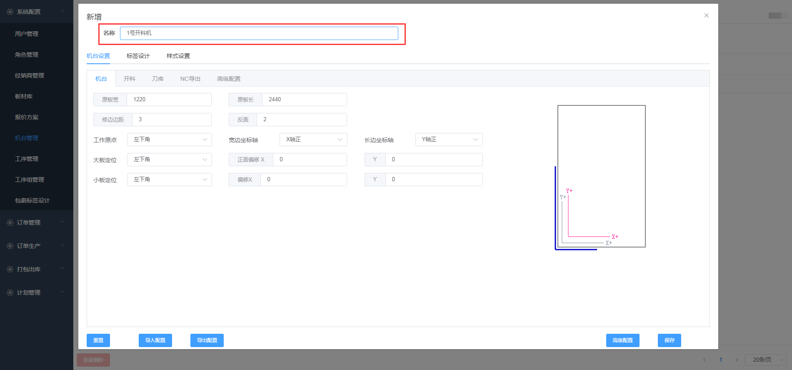Click the 导入配置 button
792x370 pixels.
(x=155, y=340)
